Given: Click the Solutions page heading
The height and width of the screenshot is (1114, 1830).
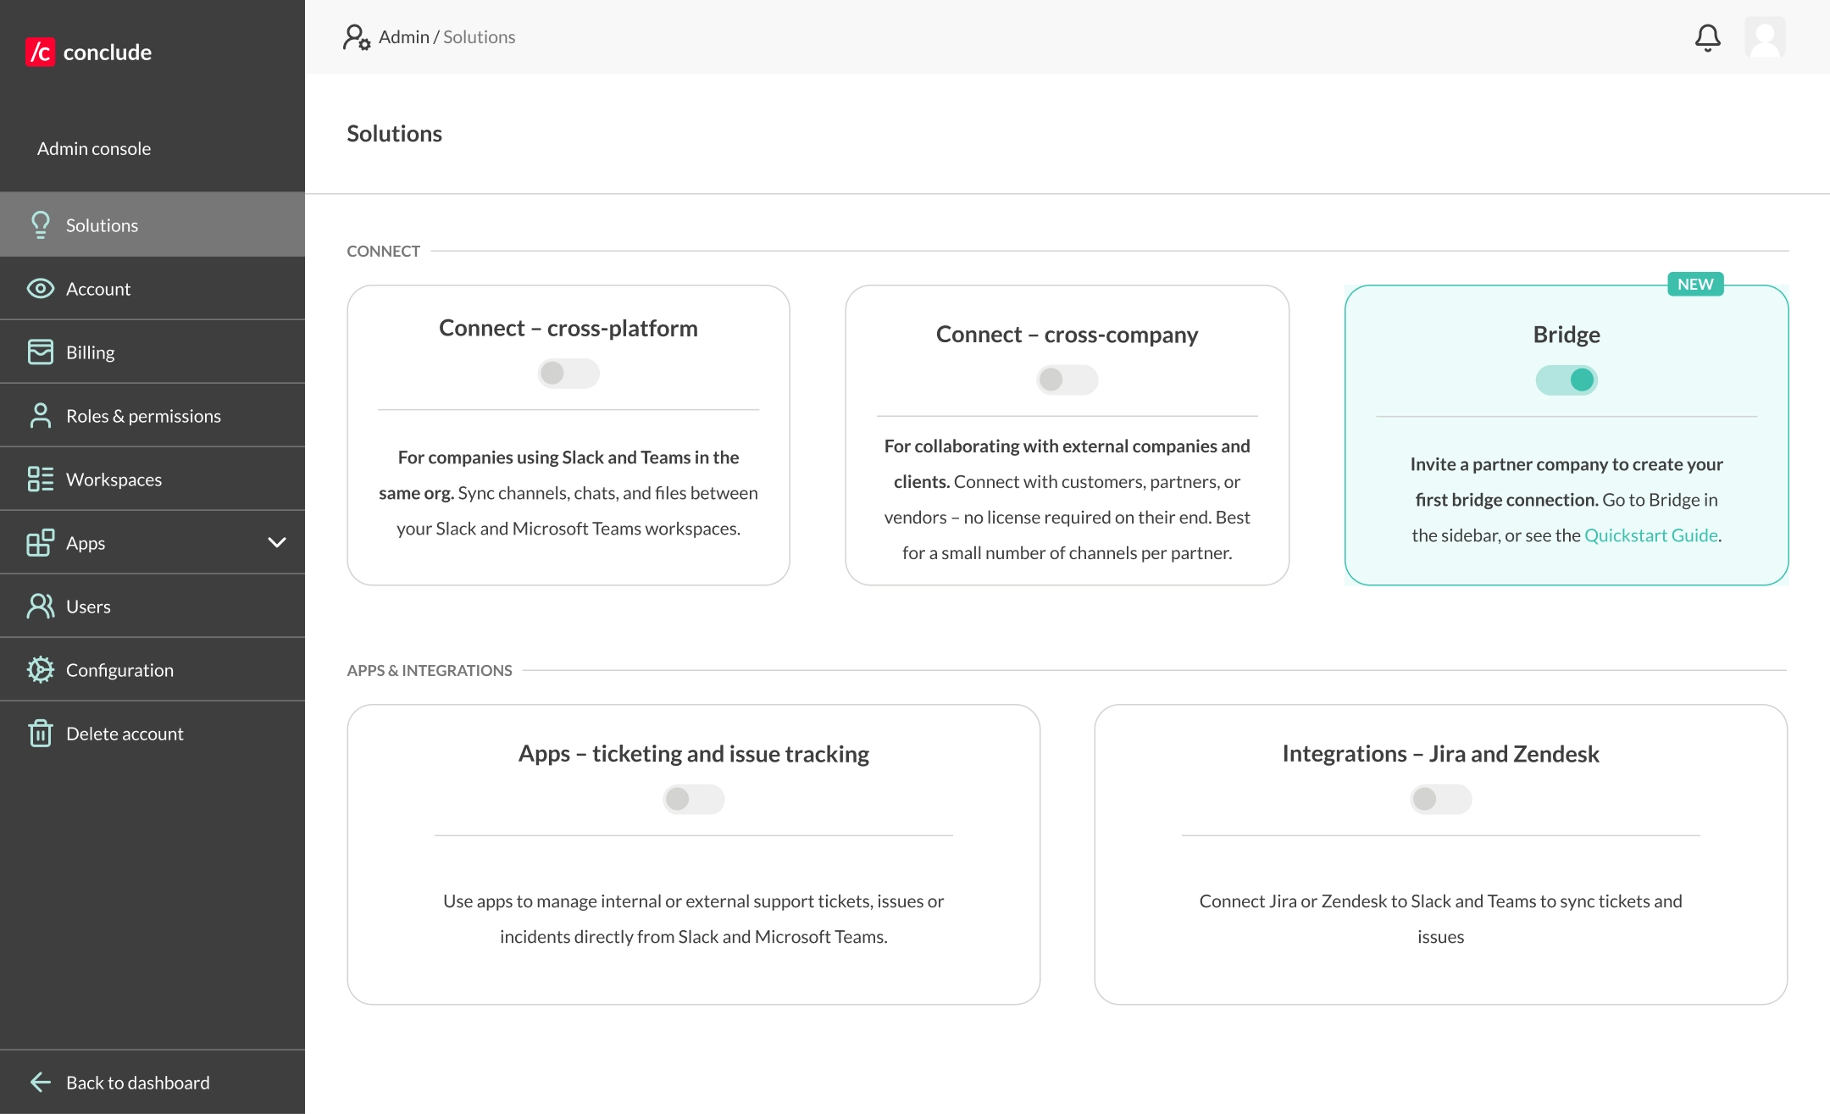Looking at the screenshot, I should click(394, 134).
